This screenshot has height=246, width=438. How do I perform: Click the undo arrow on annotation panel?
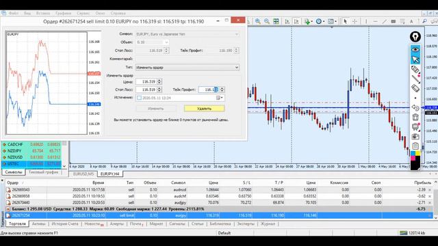point(415,108)
